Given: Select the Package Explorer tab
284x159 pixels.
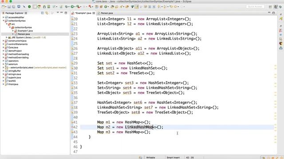Looking at the screenshot, I should coord(14,13).
